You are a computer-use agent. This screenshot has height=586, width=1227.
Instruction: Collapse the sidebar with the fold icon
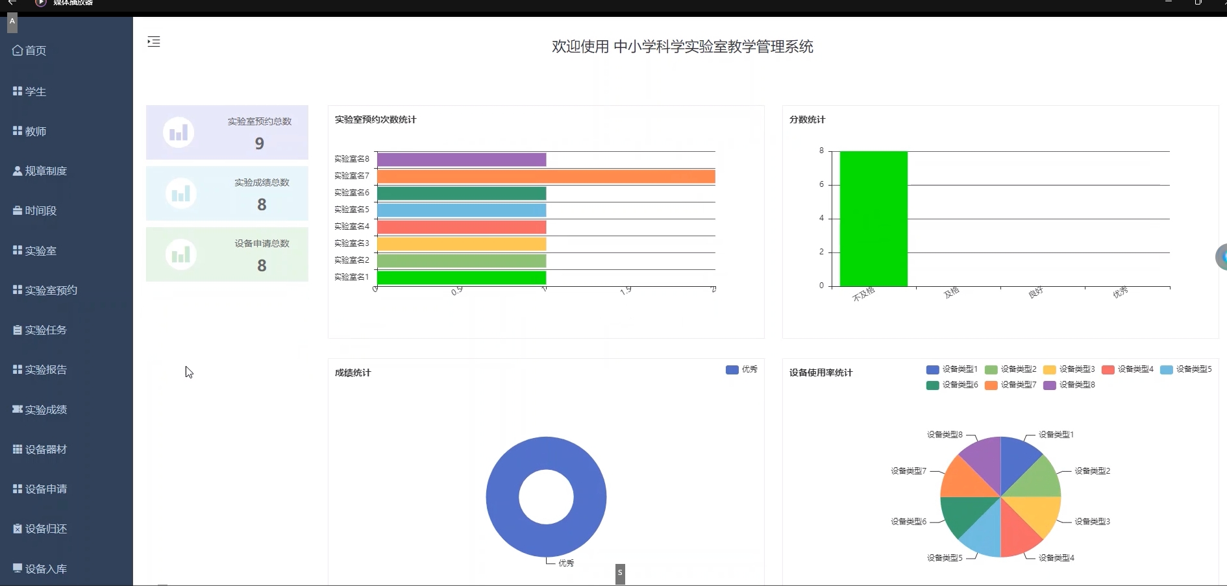154,42
